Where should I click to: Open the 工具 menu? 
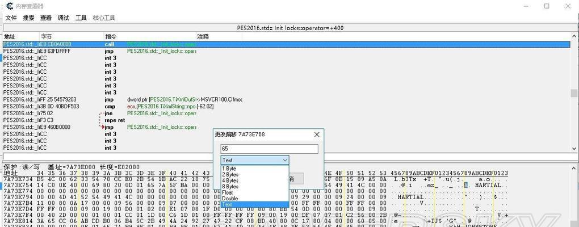[x=81, y=18]
